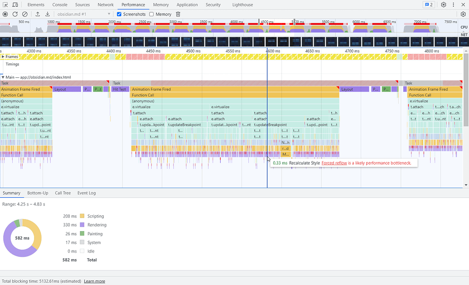
Task: Click the Painting green color swatch
Action: [x=82, y=233]
